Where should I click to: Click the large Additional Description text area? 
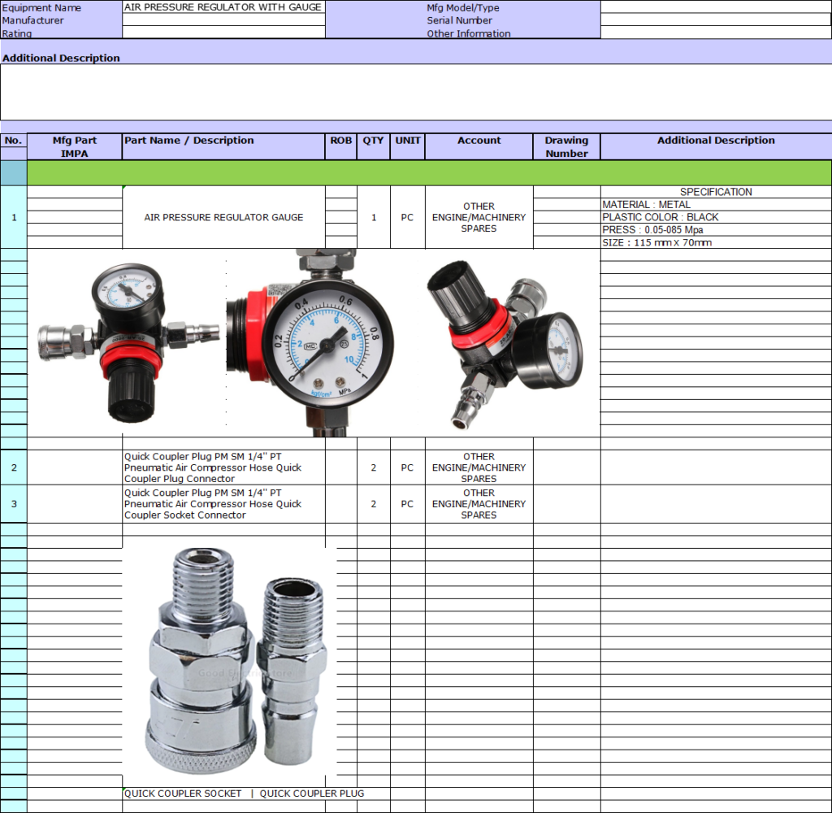pyautogui.click(x=416, y=92)
